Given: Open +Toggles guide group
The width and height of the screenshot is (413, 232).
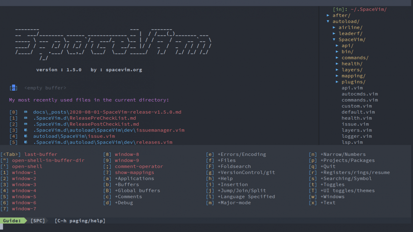Looking at the screenshot, I should 333,185.
